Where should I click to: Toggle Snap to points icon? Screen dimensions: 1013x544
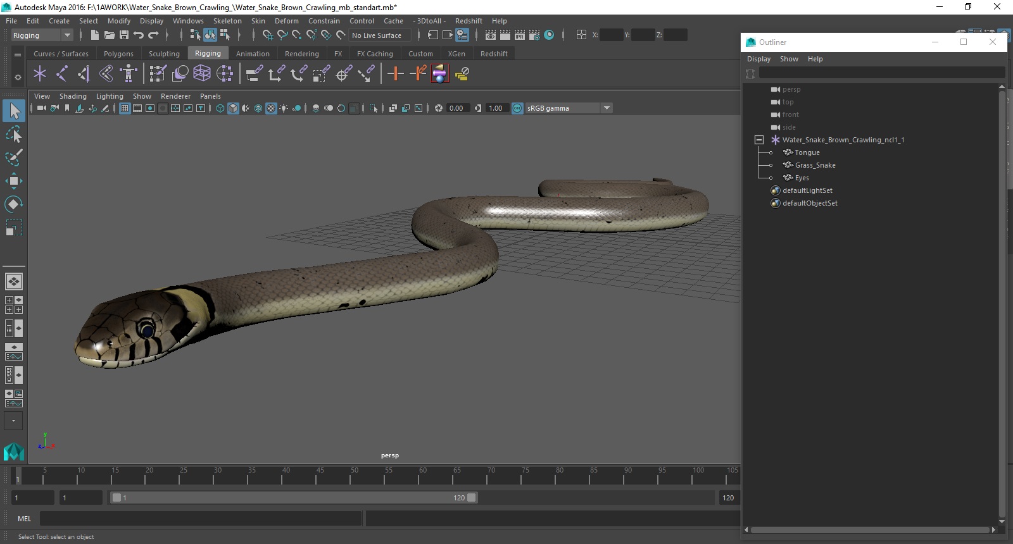pos(297,35)
